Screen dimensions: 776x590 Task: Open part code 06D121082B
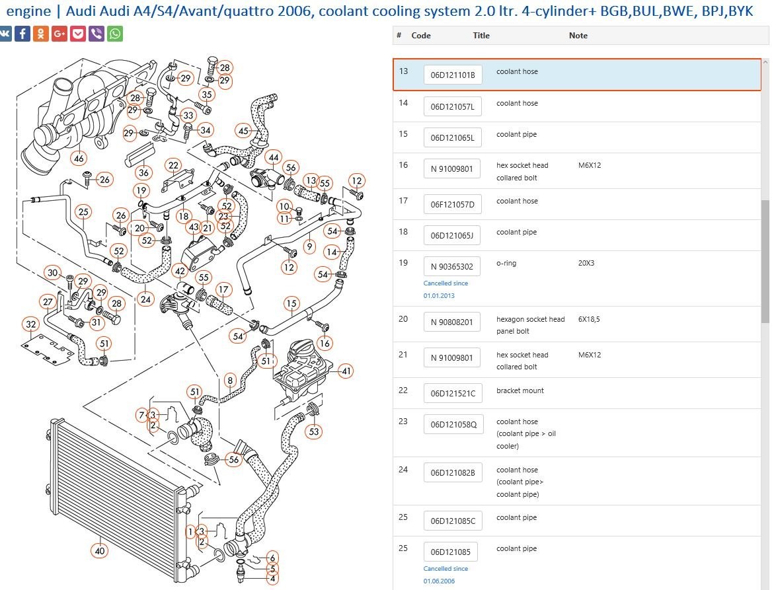[452, 472]
